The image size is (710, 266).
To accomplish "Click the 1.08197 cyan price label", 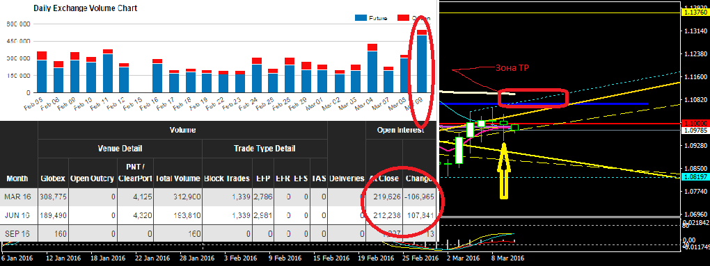I will [x=695, y=177].
